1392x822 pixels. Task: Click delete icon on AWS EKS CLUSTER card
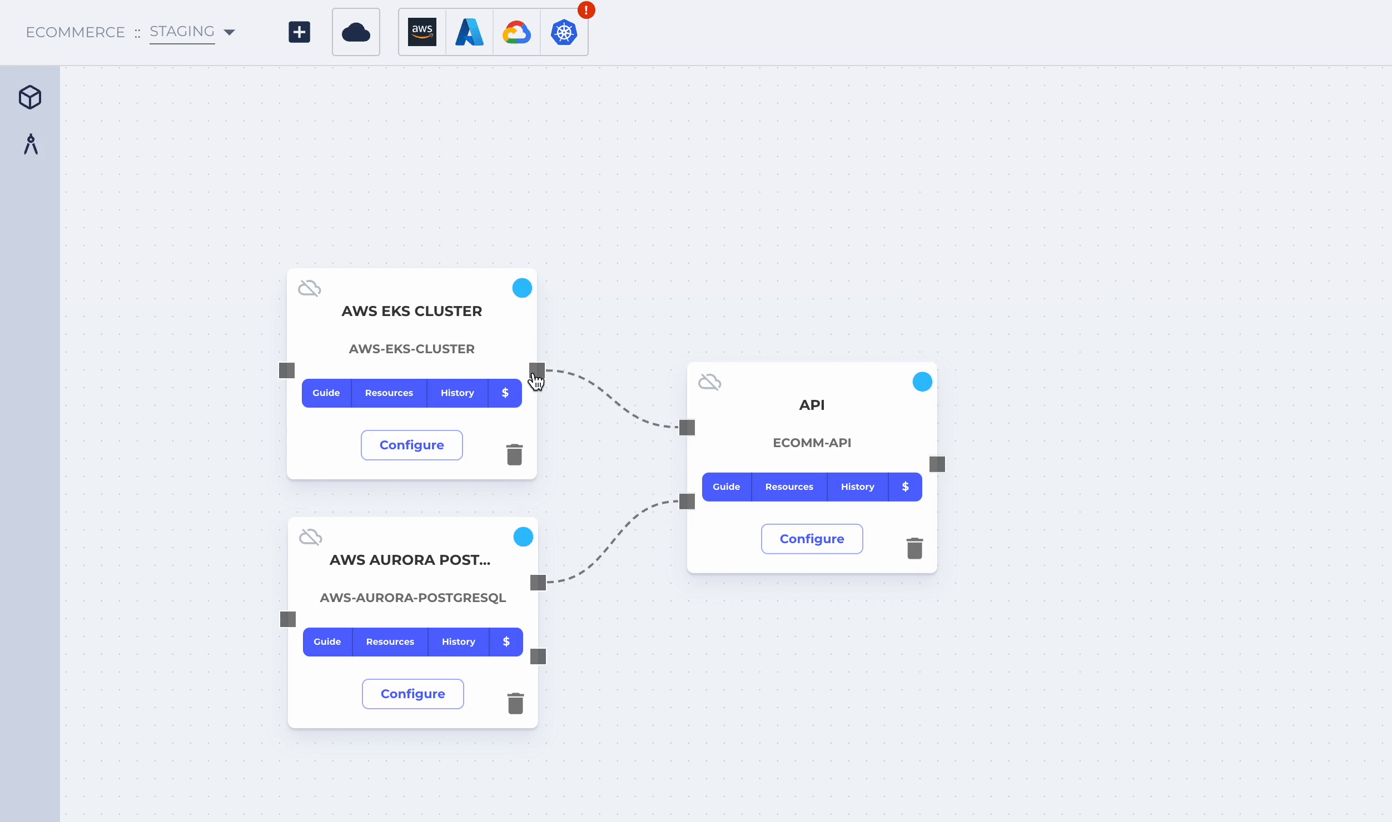pos(514,455)
